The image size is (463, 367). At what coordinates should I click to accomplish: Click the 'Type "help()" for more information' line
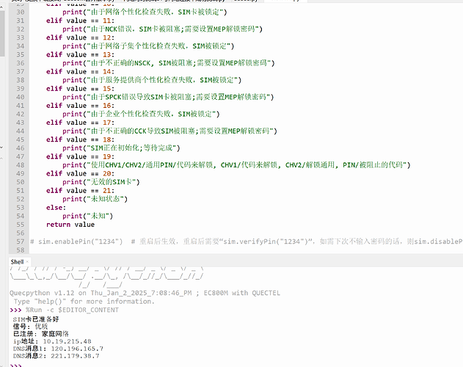(x=84, y=302)
